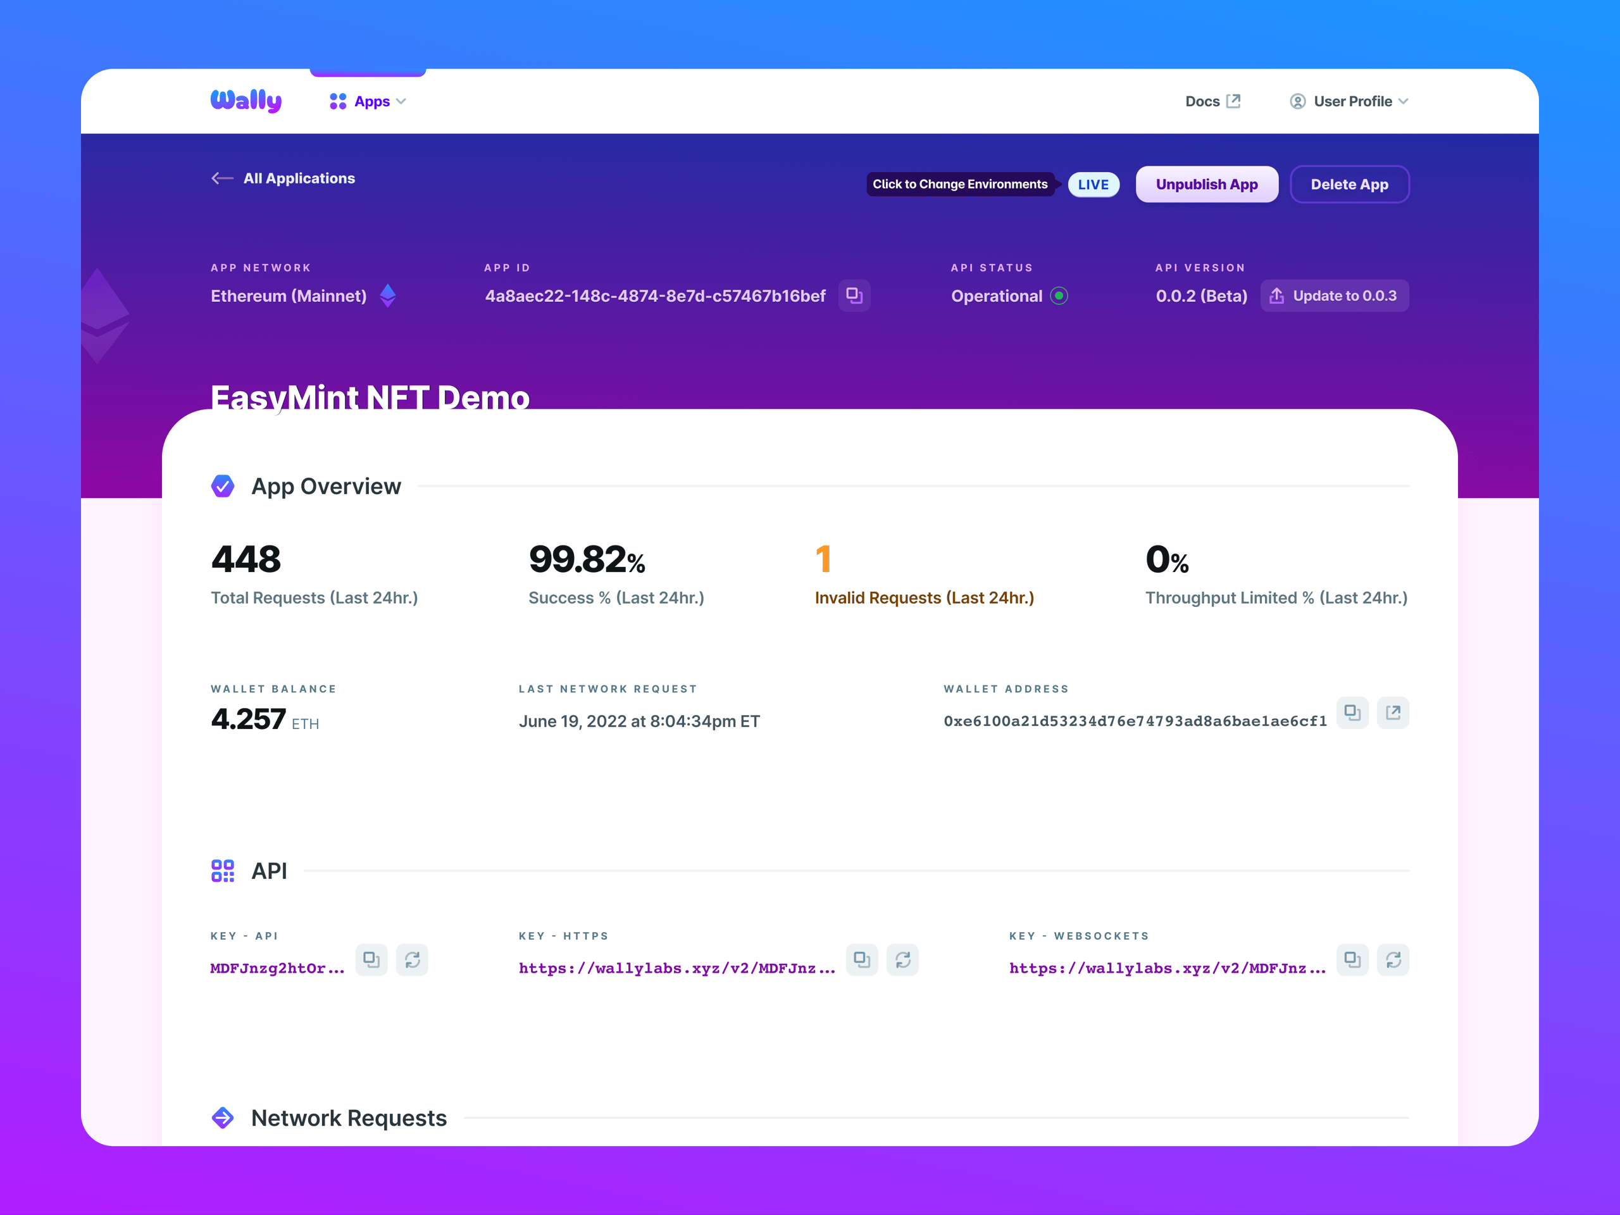1620x1215 pixels.
Task: Click the Ethereum diamond icon
Action: (x=388, y=296)
